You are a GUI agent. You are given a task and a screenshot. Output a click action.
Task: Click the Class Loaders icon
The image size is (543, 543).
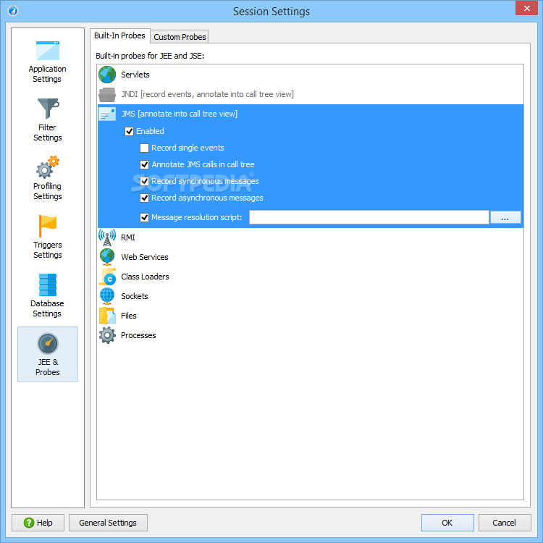click(107, 277)
